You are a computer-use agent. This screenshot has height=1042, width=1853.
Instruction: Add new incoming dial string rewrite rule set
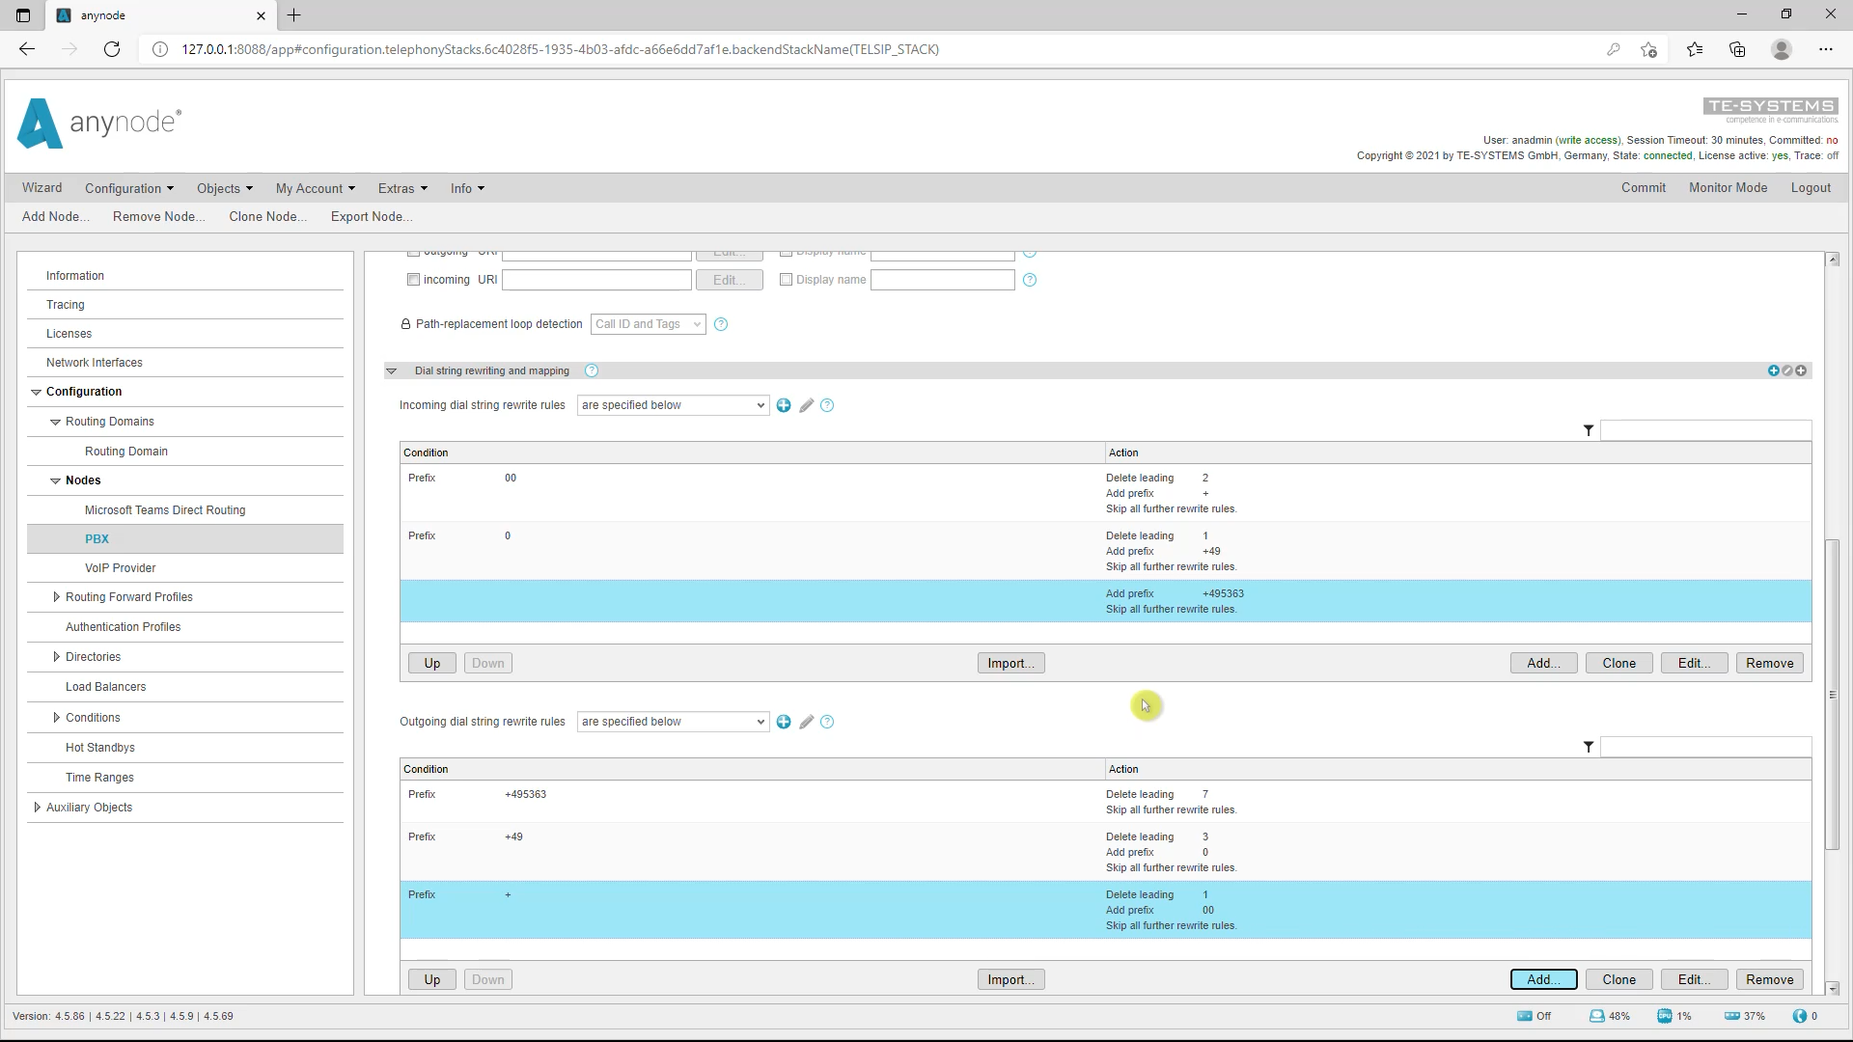point(784,405)
